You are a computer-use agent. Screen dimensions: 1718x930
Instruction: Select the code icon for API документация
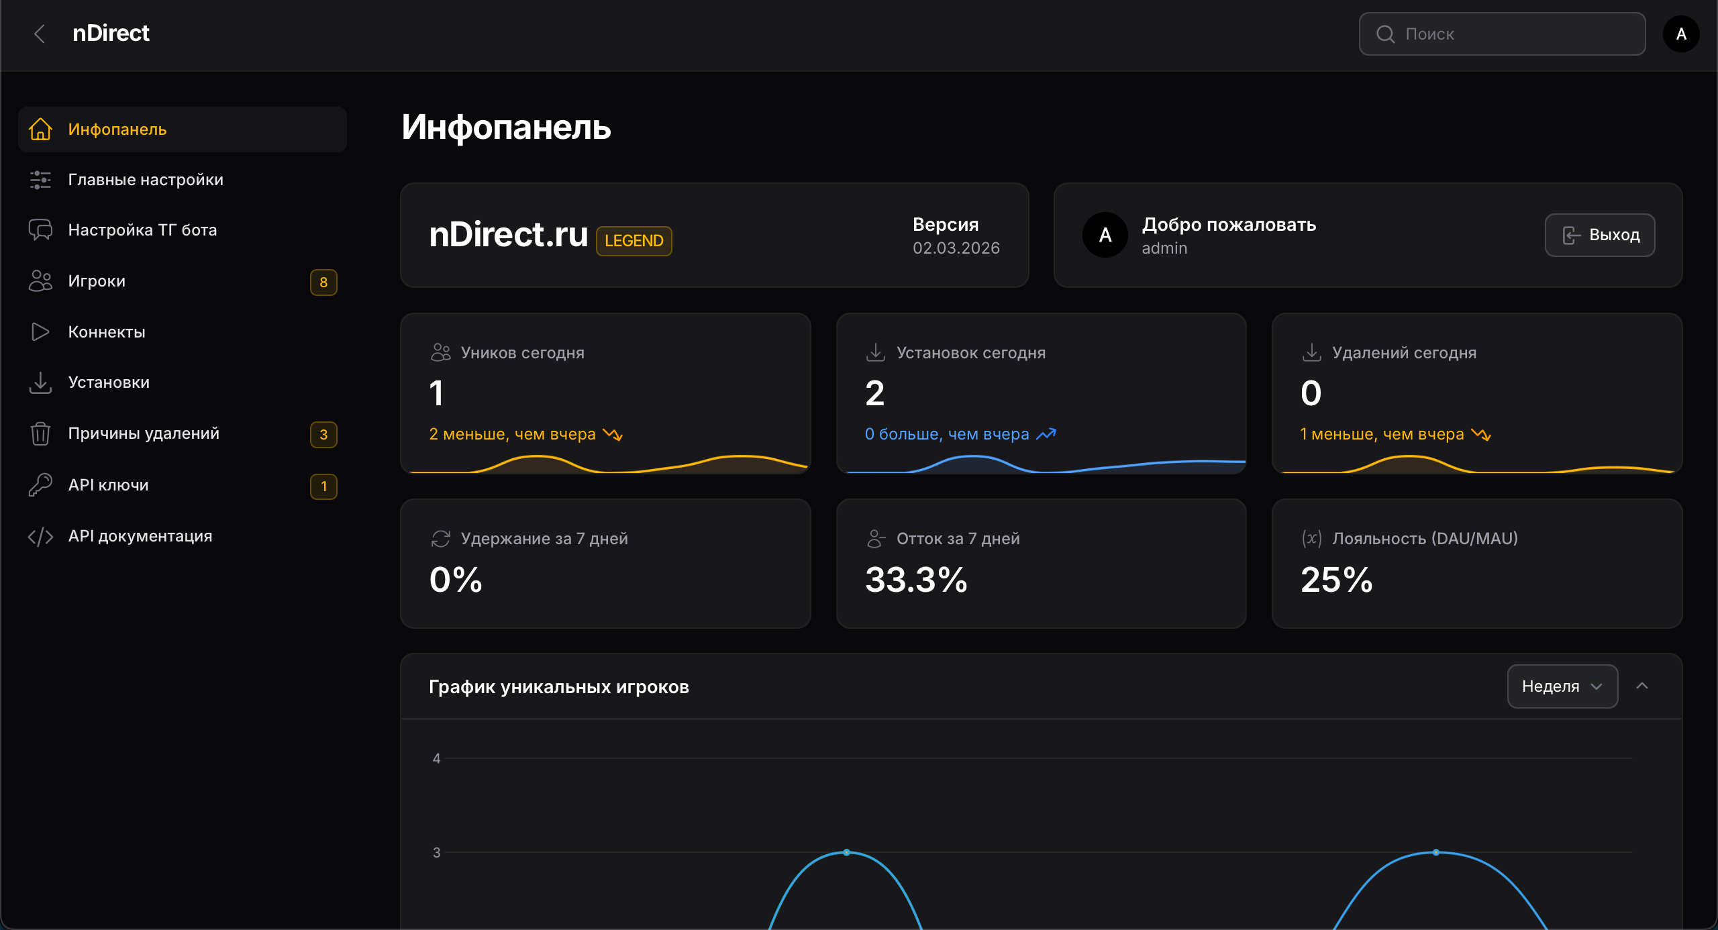(41, 535)
